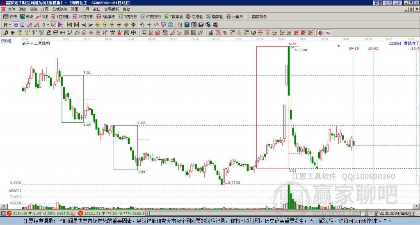Click the floppy disk save icon
This screenshot has width=420, height=225.
[201, 25]
